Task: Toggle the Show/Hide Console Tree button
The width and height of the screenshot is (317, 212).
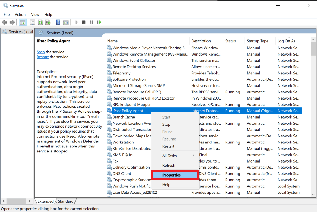Action: coord(23,22)
